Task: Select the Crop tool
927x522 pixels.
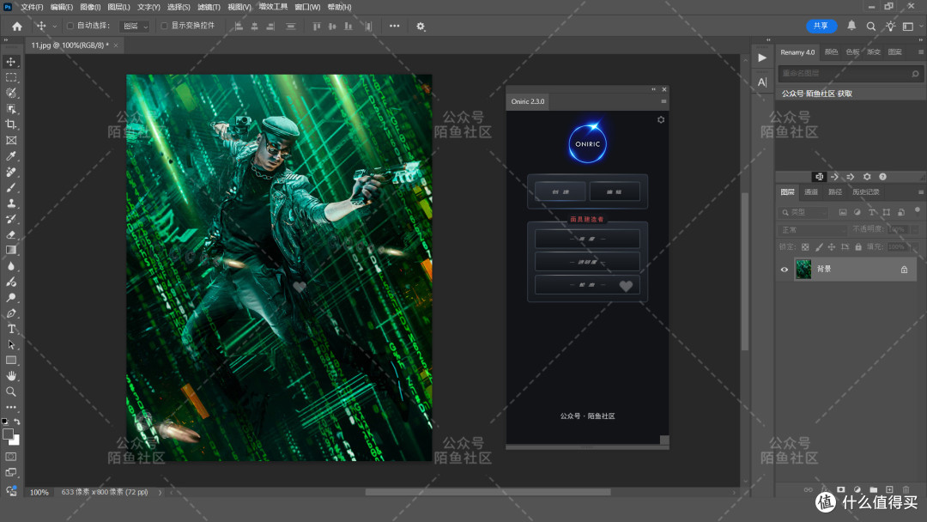Action: (x=11, y=124)
